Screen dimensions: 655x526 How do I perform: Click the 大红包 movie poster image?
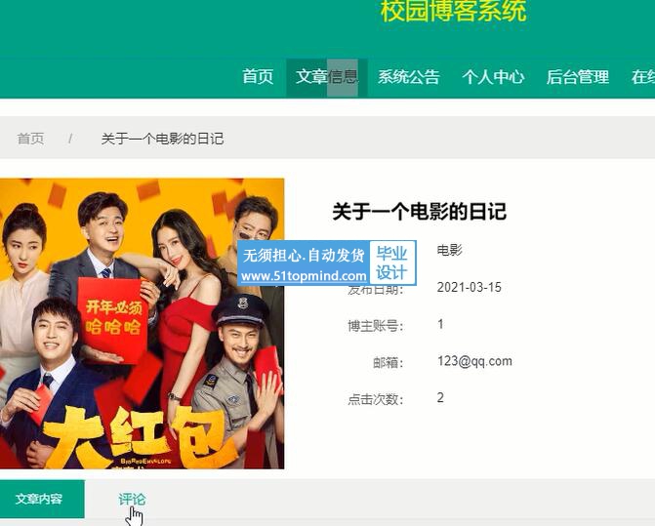click(142, 324)
